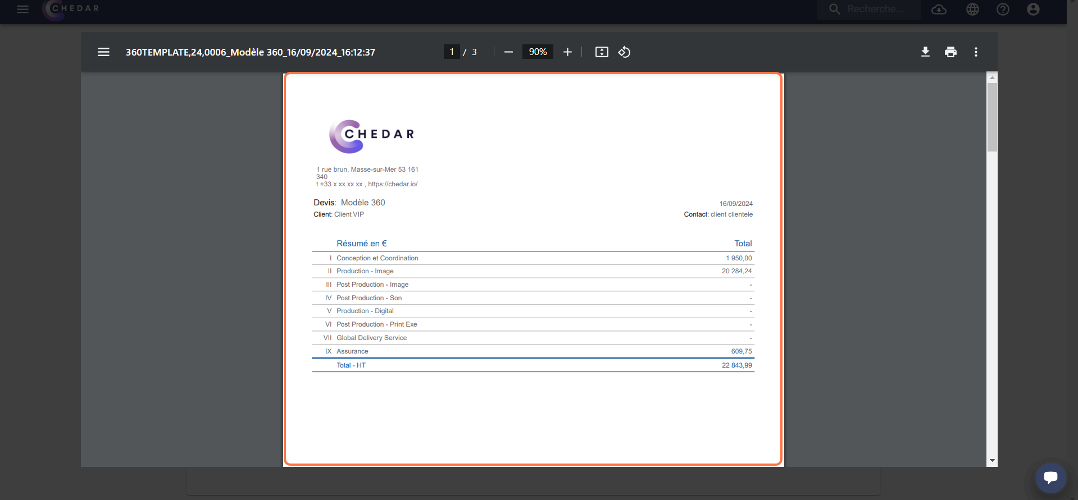Click the cloud download icon in top bar
Viewport: 1078px width, 500px height.
click(x=939, y=9)
